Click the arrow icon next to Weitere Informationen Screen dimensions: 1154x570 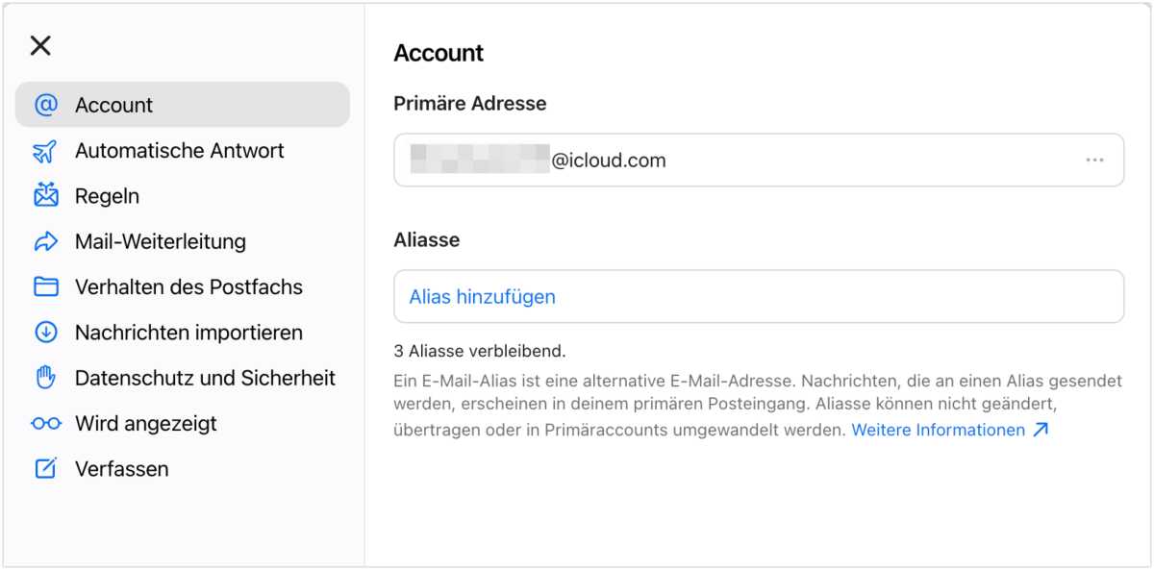pos(1040,430)
